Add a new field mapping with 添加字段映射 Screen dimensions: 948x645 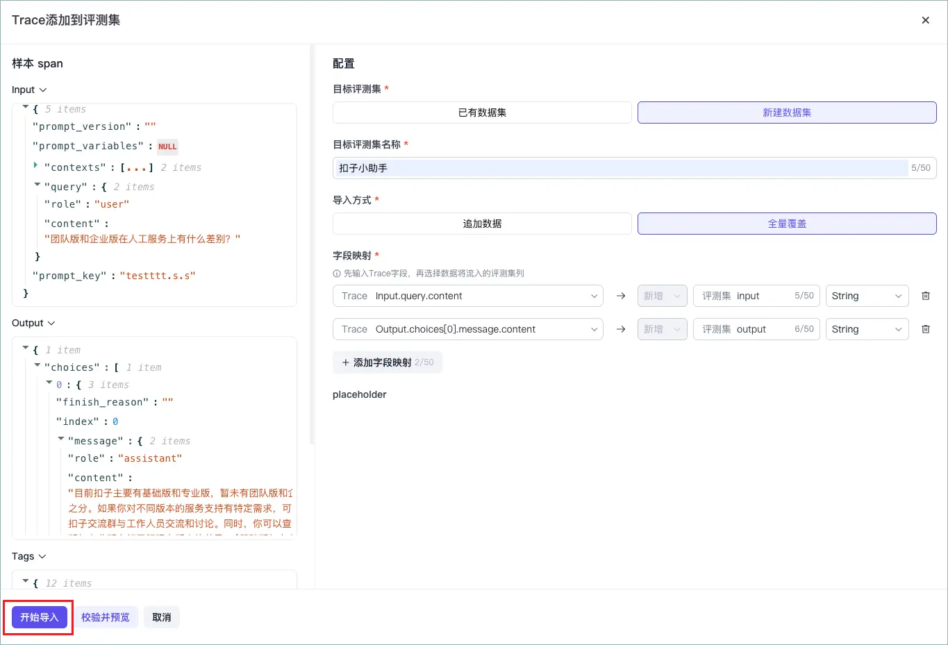[x=388, y=362]
